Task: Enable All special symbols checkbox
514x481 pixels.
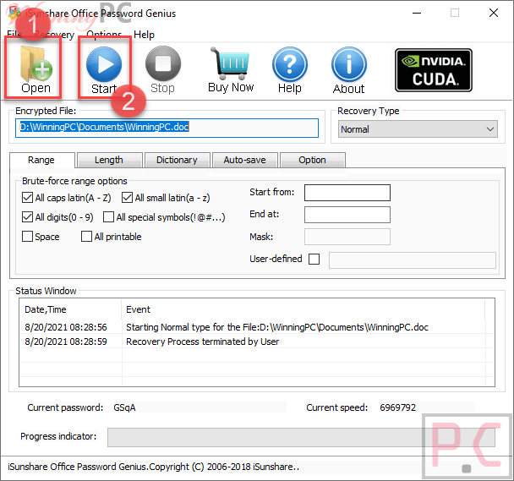Action: 108,216
